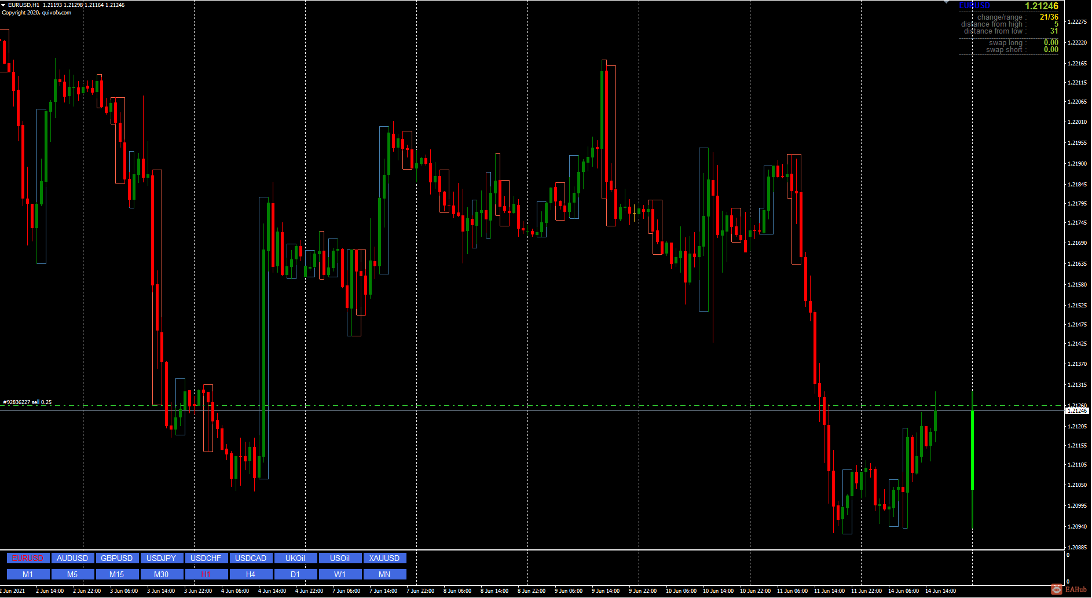Viewport: 1092px width, 598px height.
Task: Open the GBPUSD symbol
Action: [117, 557]
